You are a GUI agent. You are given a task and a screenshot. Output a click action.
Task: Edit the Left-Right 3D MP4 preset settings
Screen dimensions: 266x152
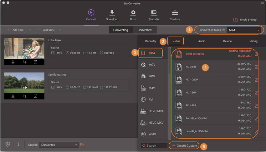pyautogui.click(x=256, y=132)
